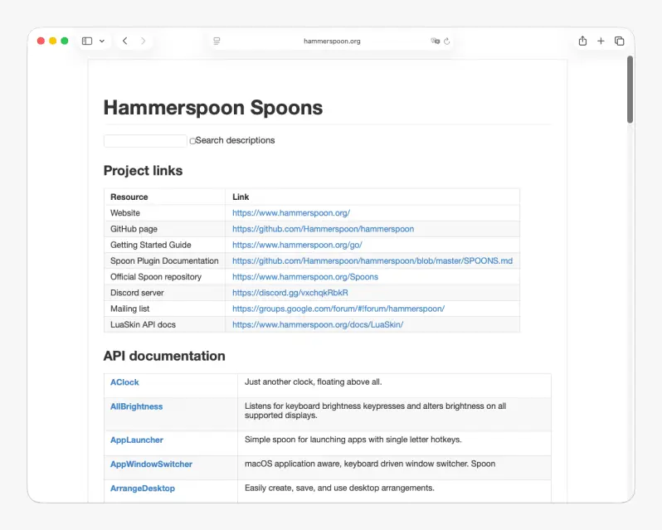Open a new tab with plus icon
This screenshot has height=530, width=662.
(601, 41)
